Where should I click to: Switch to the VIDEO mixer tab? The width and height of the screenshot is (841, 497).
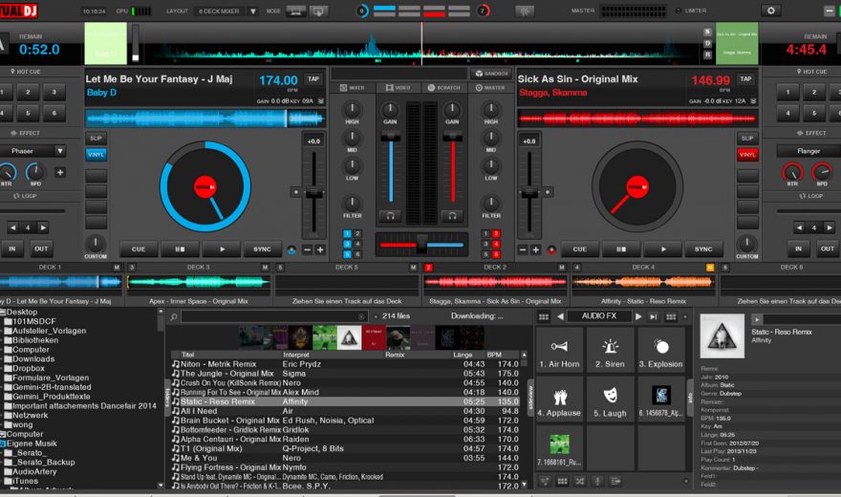tap(399, 88)
